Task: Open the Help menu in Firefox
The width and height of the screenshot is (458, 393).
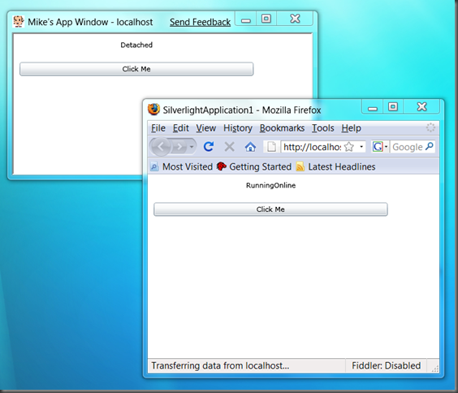Action: [351, 128]
